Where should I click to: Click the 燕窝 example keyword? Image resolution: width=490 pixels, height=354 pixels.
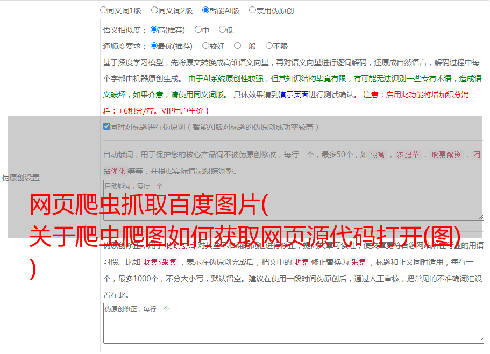click(x=377, y=154)
